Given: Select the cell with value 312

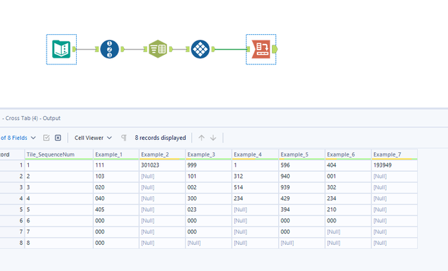Looking at the screenshot, I should pyautogui.click(x=255, y=176).
